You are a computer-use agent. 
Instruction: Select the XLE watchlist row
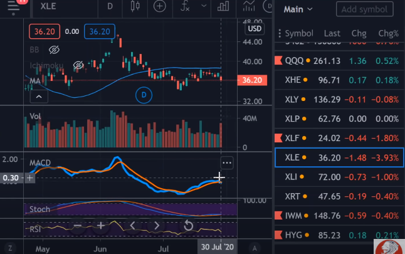(339, 157)
